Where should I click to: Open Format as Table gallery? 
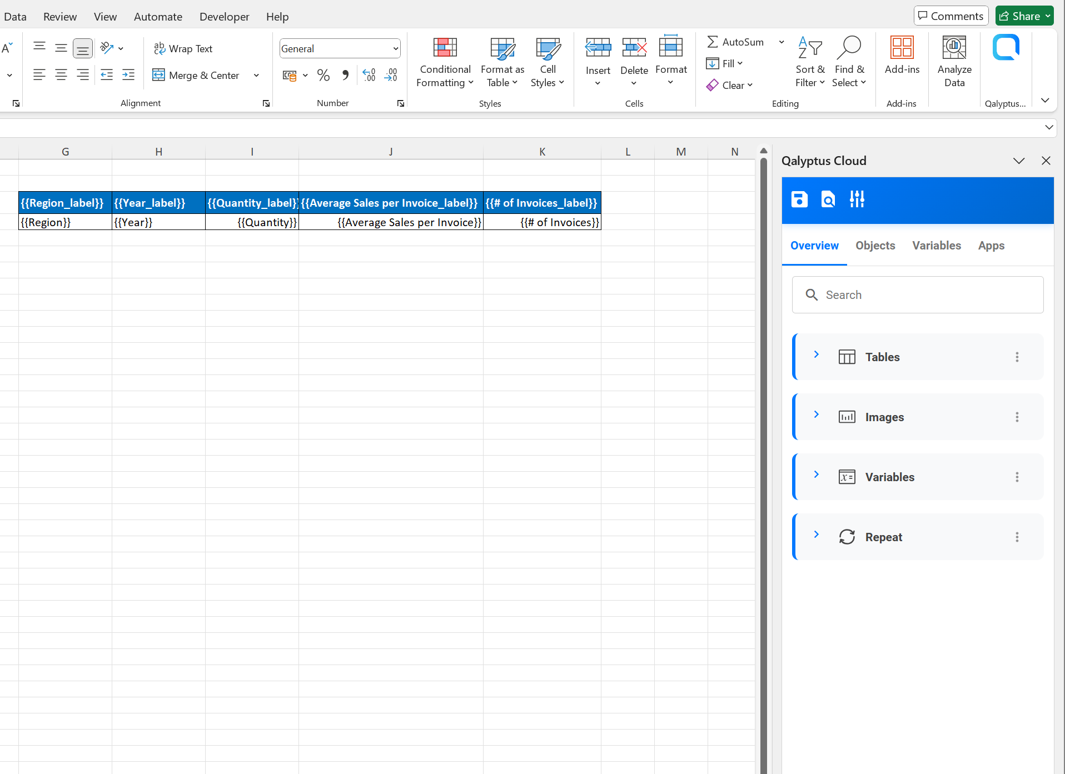click(502, 61)
